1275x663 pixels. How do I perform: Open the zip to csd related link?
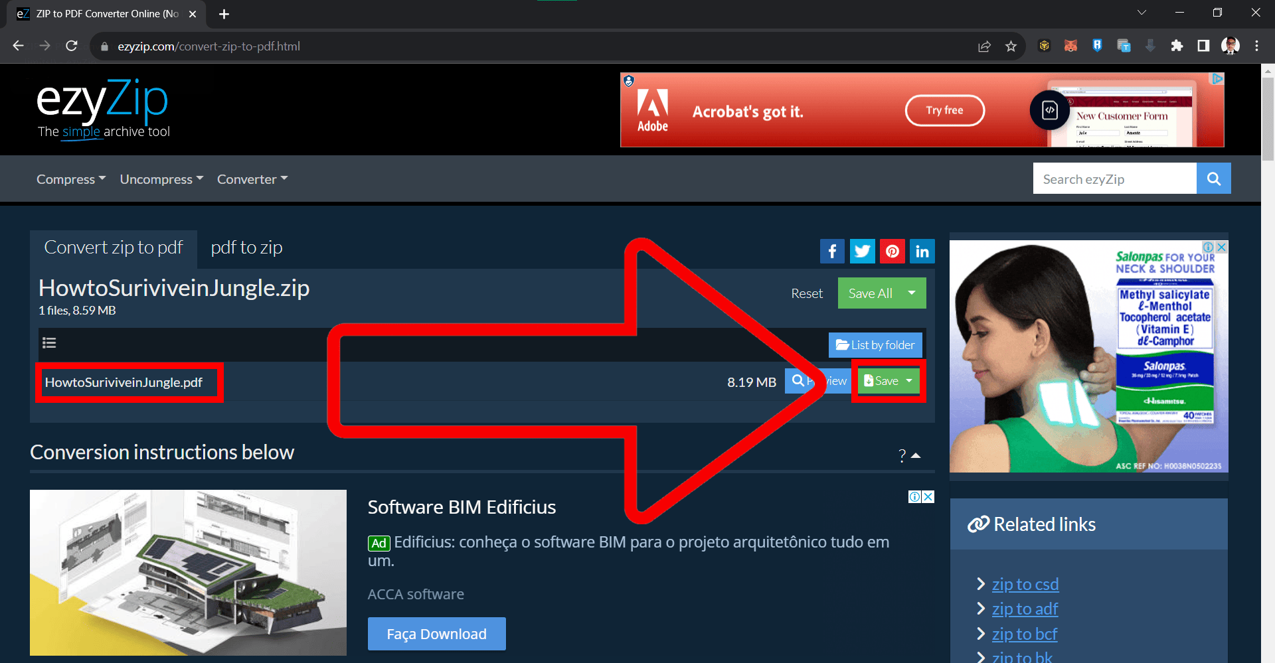pyautogui.click(x=1025, y=584)
